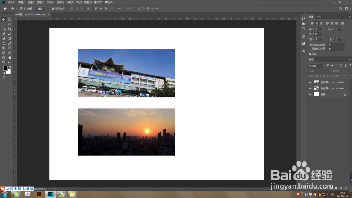
Task: Select the Hand tool
Action: tap(10, 58)
